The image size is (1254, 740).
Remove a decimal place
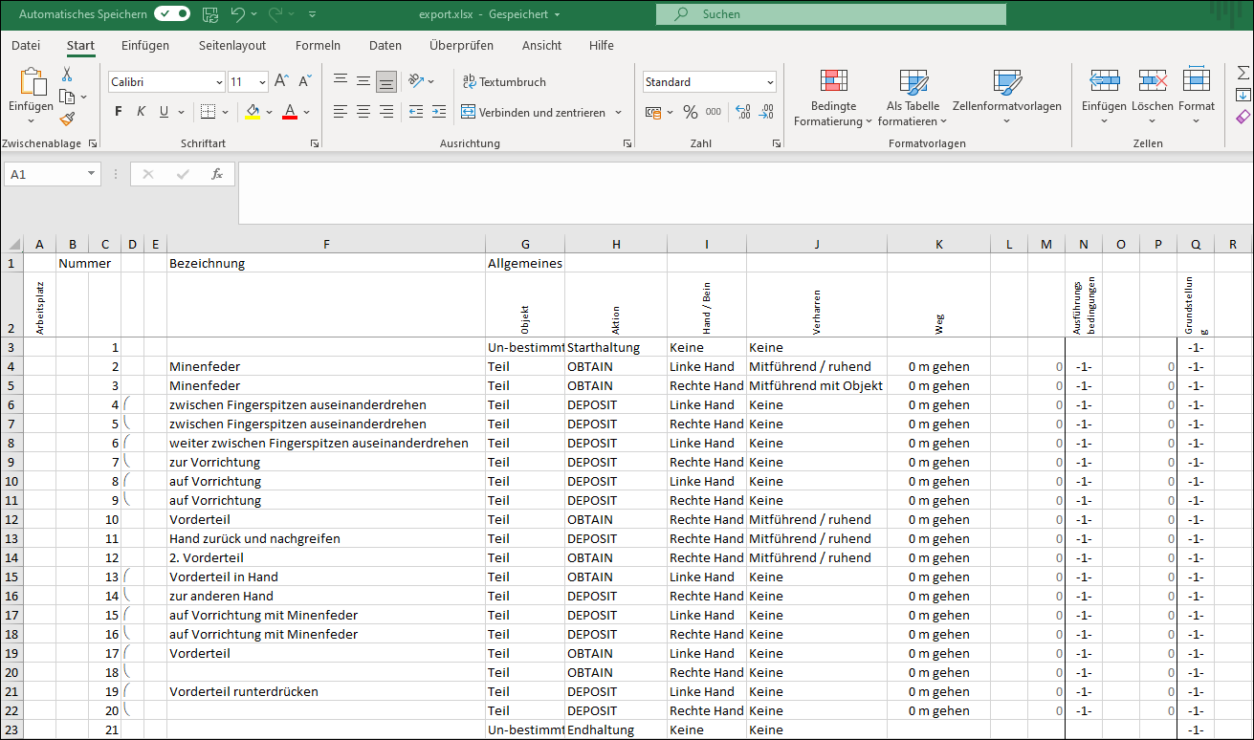tap(766, 112)
